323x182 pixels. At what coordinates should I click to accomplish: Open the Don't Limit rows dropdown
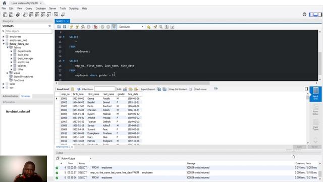click(x=131, y=27)
